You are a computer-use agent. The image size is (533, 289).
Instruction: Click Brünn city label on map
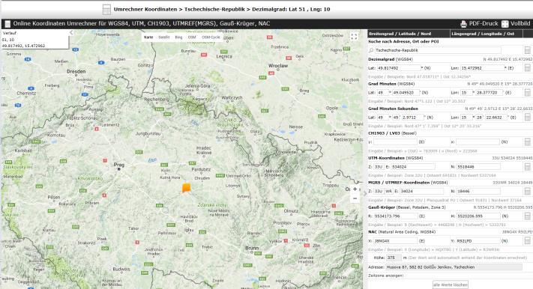tap(252, 249)
